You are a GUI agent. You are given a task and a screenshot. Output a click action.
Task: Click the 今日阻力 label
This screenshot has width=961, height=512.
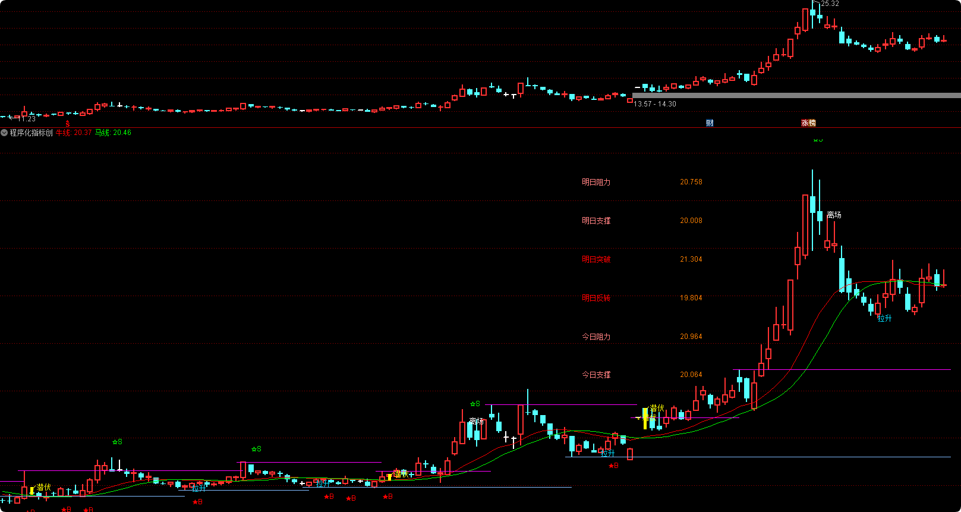point(596,337)
